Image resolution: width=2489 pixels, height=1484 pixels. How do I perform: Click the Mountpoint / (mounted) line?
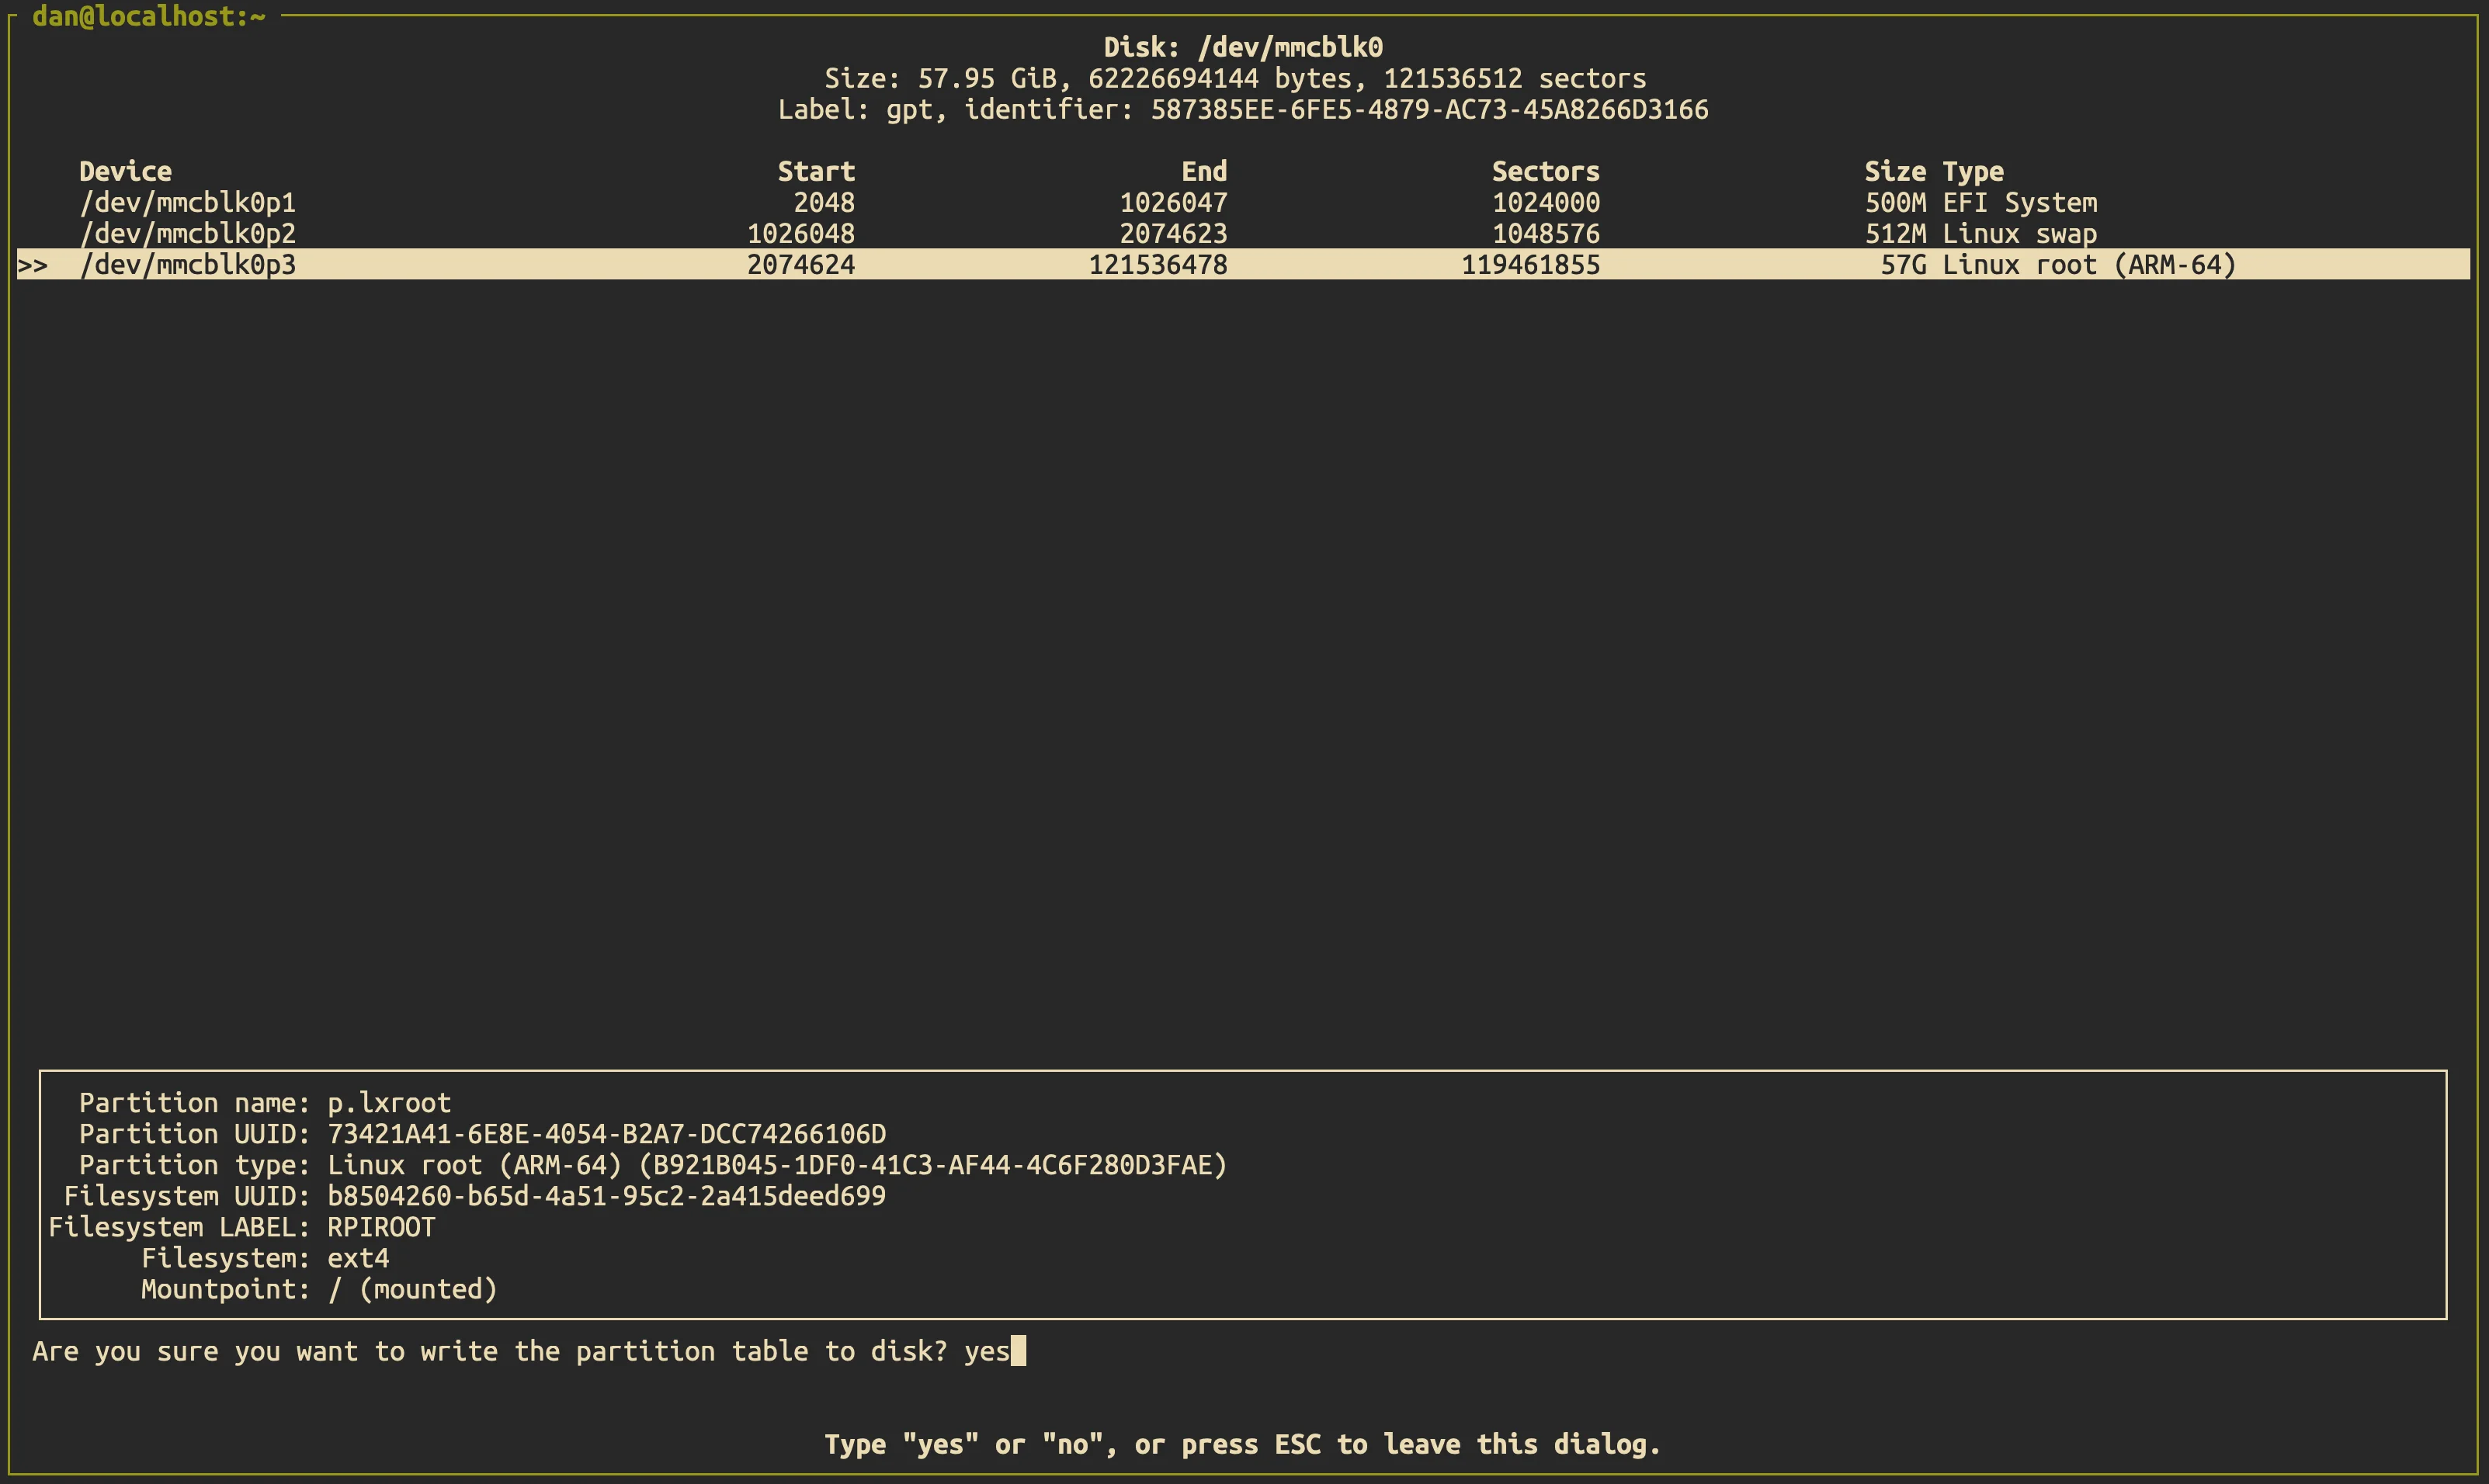pyautogui.click(x=319, y=1289)
